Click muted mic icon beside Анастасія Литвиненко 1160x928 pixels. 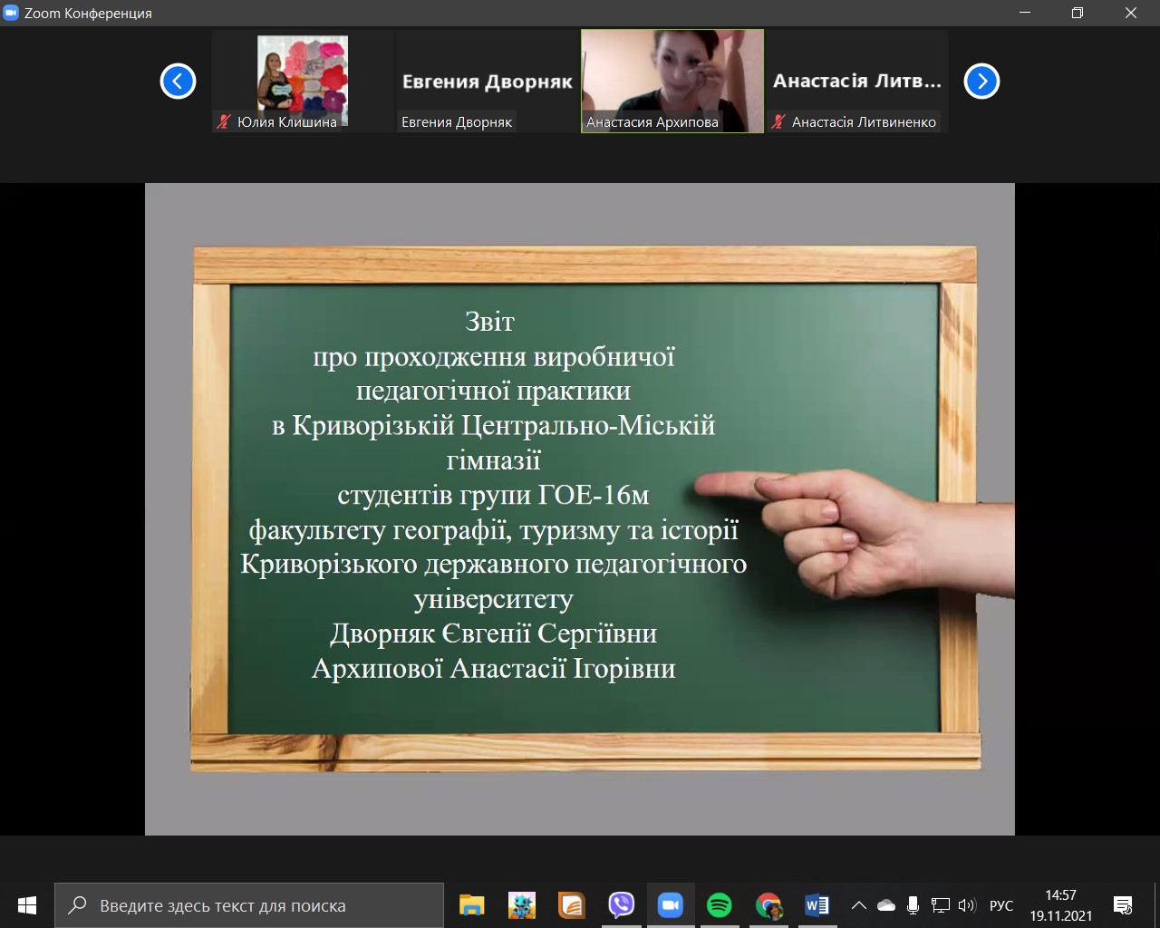778,121
